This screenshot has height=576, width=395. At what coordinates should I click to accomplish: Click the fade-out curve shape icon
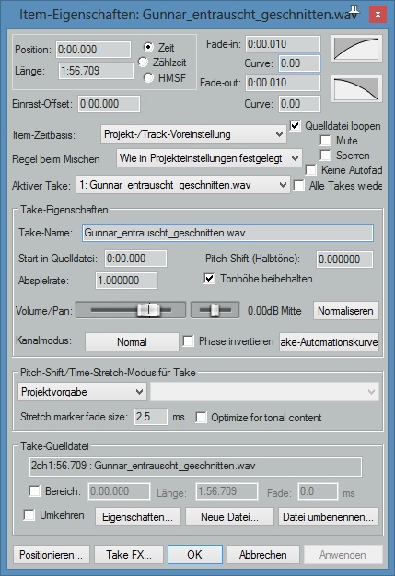click(x=356, y=88)
